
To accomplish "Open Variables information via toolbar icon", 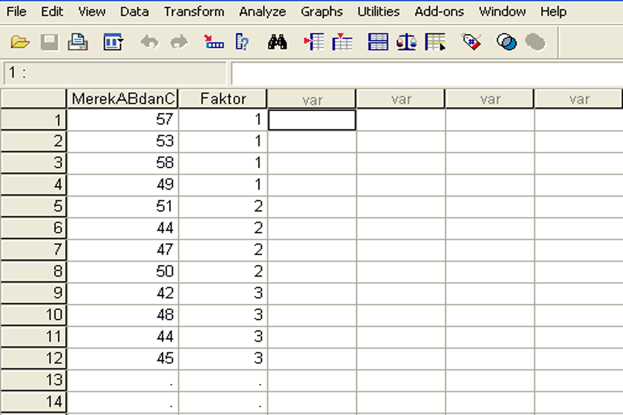I will click(x=242, y=41).
